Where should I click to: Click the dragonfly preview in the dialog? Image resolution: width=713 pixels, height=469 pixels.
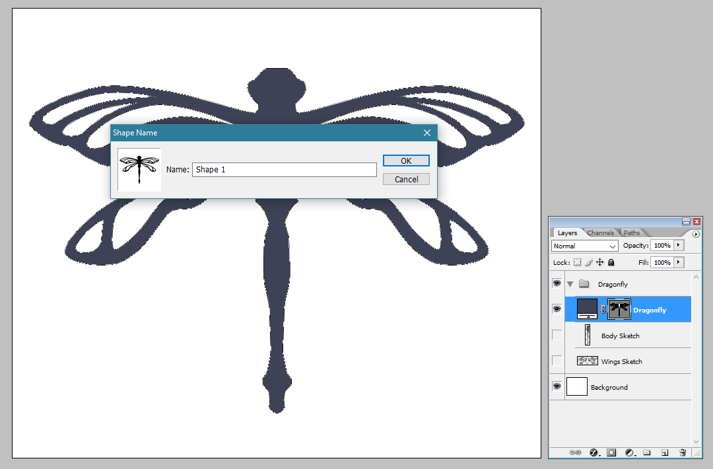[139, 169]
